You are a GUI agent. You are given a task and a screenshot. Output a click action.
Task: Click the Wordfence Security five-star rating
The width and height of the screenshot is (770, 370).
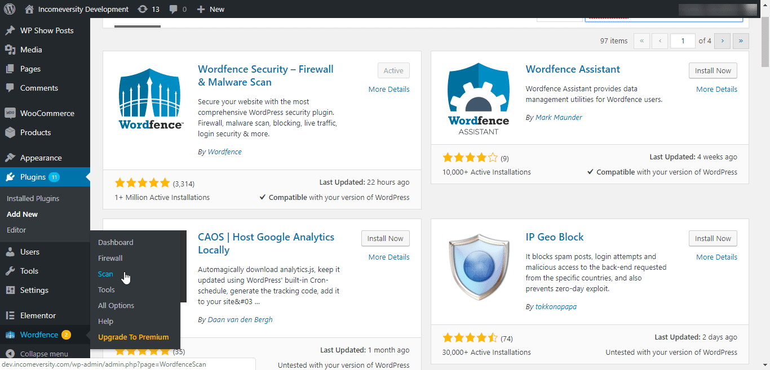click(x=142, y=183)
